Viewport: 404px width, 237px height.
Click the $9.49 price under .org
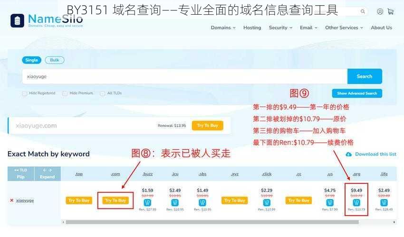coord(356,190)
